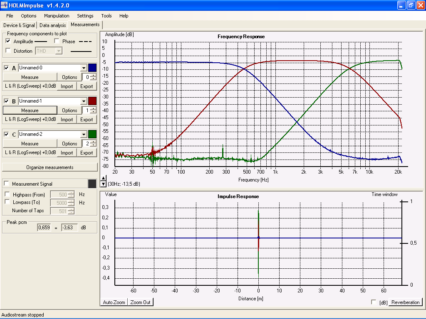Click Options for measurement B
Viewport: 426px width, 319px height.
[69, 110]
